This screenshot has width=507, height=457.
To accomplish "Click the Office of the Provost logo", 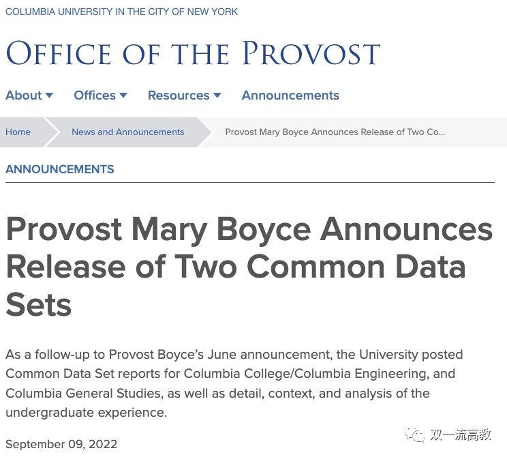I will coord(193,53).
